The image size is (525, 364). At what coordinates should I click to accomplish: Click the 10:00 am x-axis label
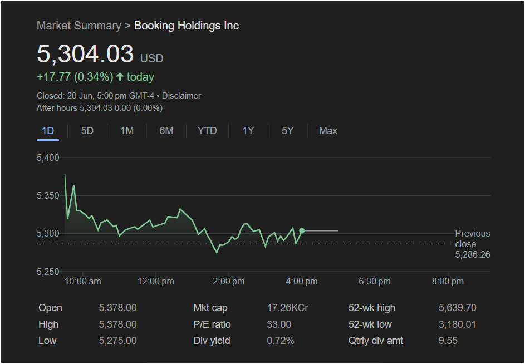[83, 281]
